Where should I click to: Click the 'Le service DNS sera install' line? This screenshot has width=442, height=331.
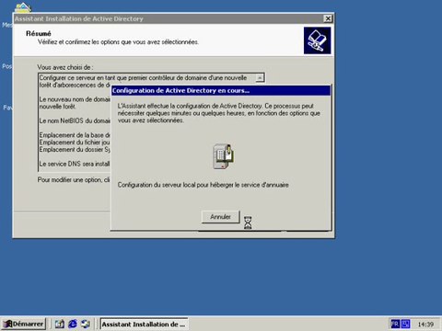[75, 164]
